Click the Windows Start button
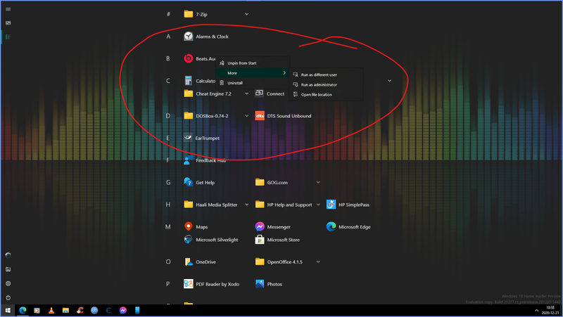 click(x=8, y=311)
